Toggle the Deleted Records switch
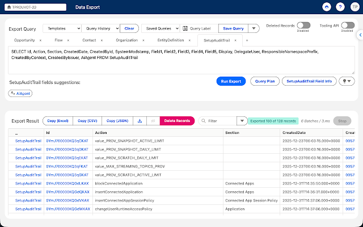This screenshot has height=227, width=363. [303, 25]
